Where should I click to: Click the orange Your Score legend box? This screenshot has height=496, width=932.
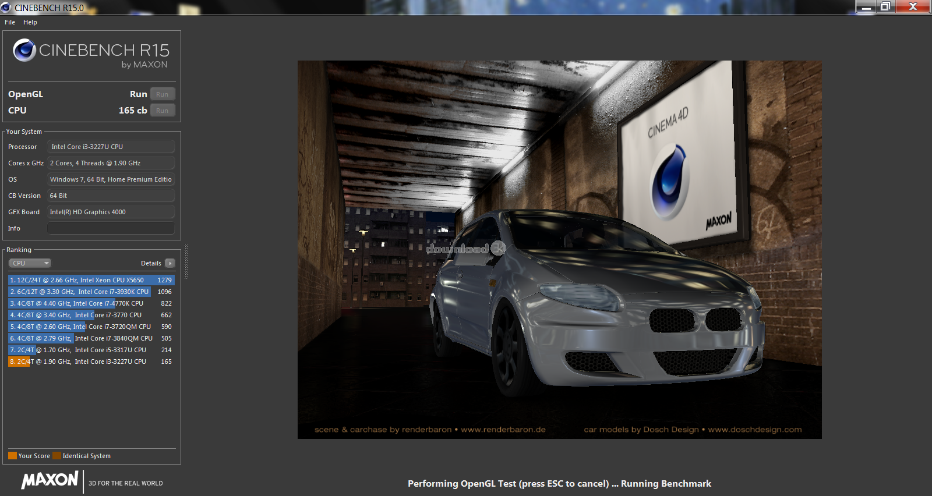(x=12, y=456)
